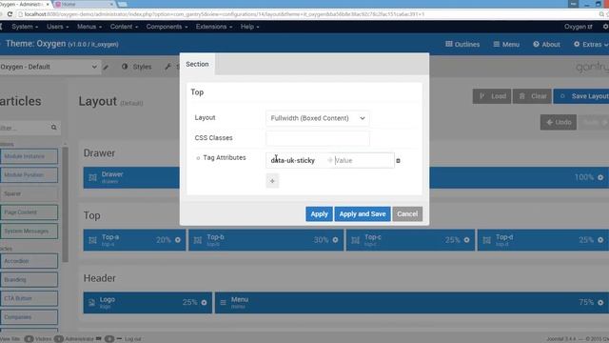Viewport: 609px width, 343px height.
Task: Click the Menu particle hamburger icon
Action: (224, 303)
